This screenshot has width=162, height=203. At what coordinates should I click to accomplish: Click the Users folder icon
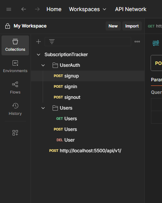55,108
